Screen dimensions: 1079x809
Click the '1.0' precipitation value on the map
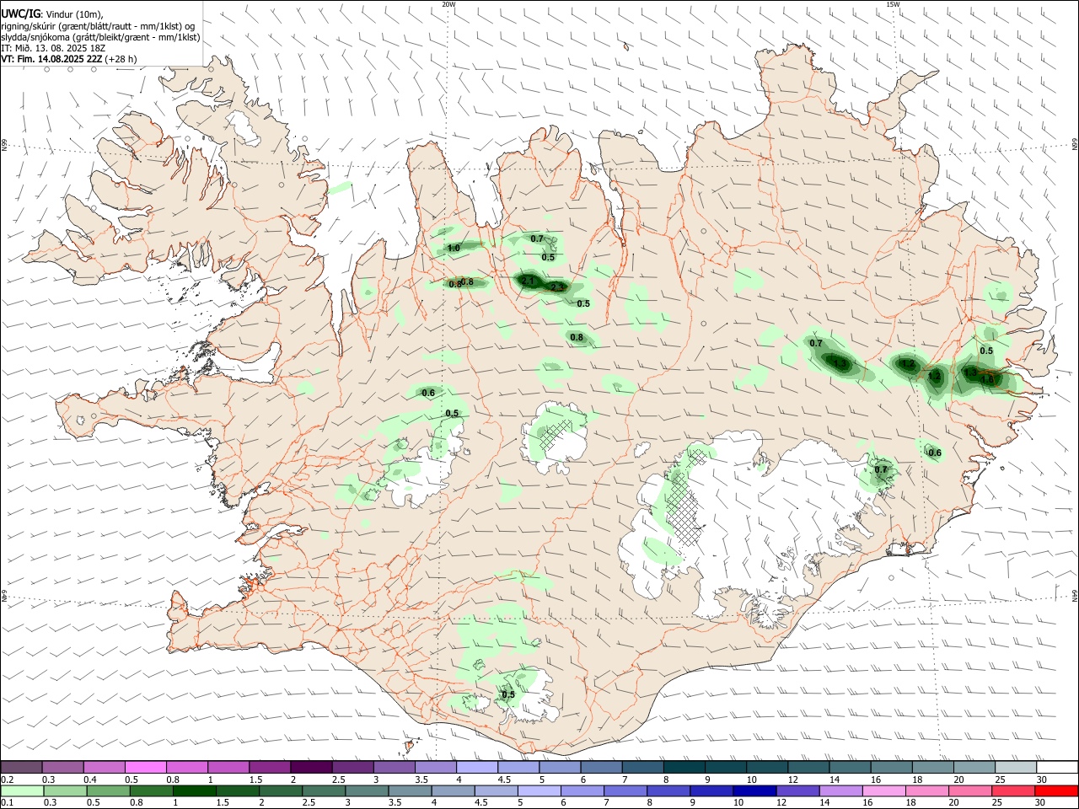click(454, 249)
